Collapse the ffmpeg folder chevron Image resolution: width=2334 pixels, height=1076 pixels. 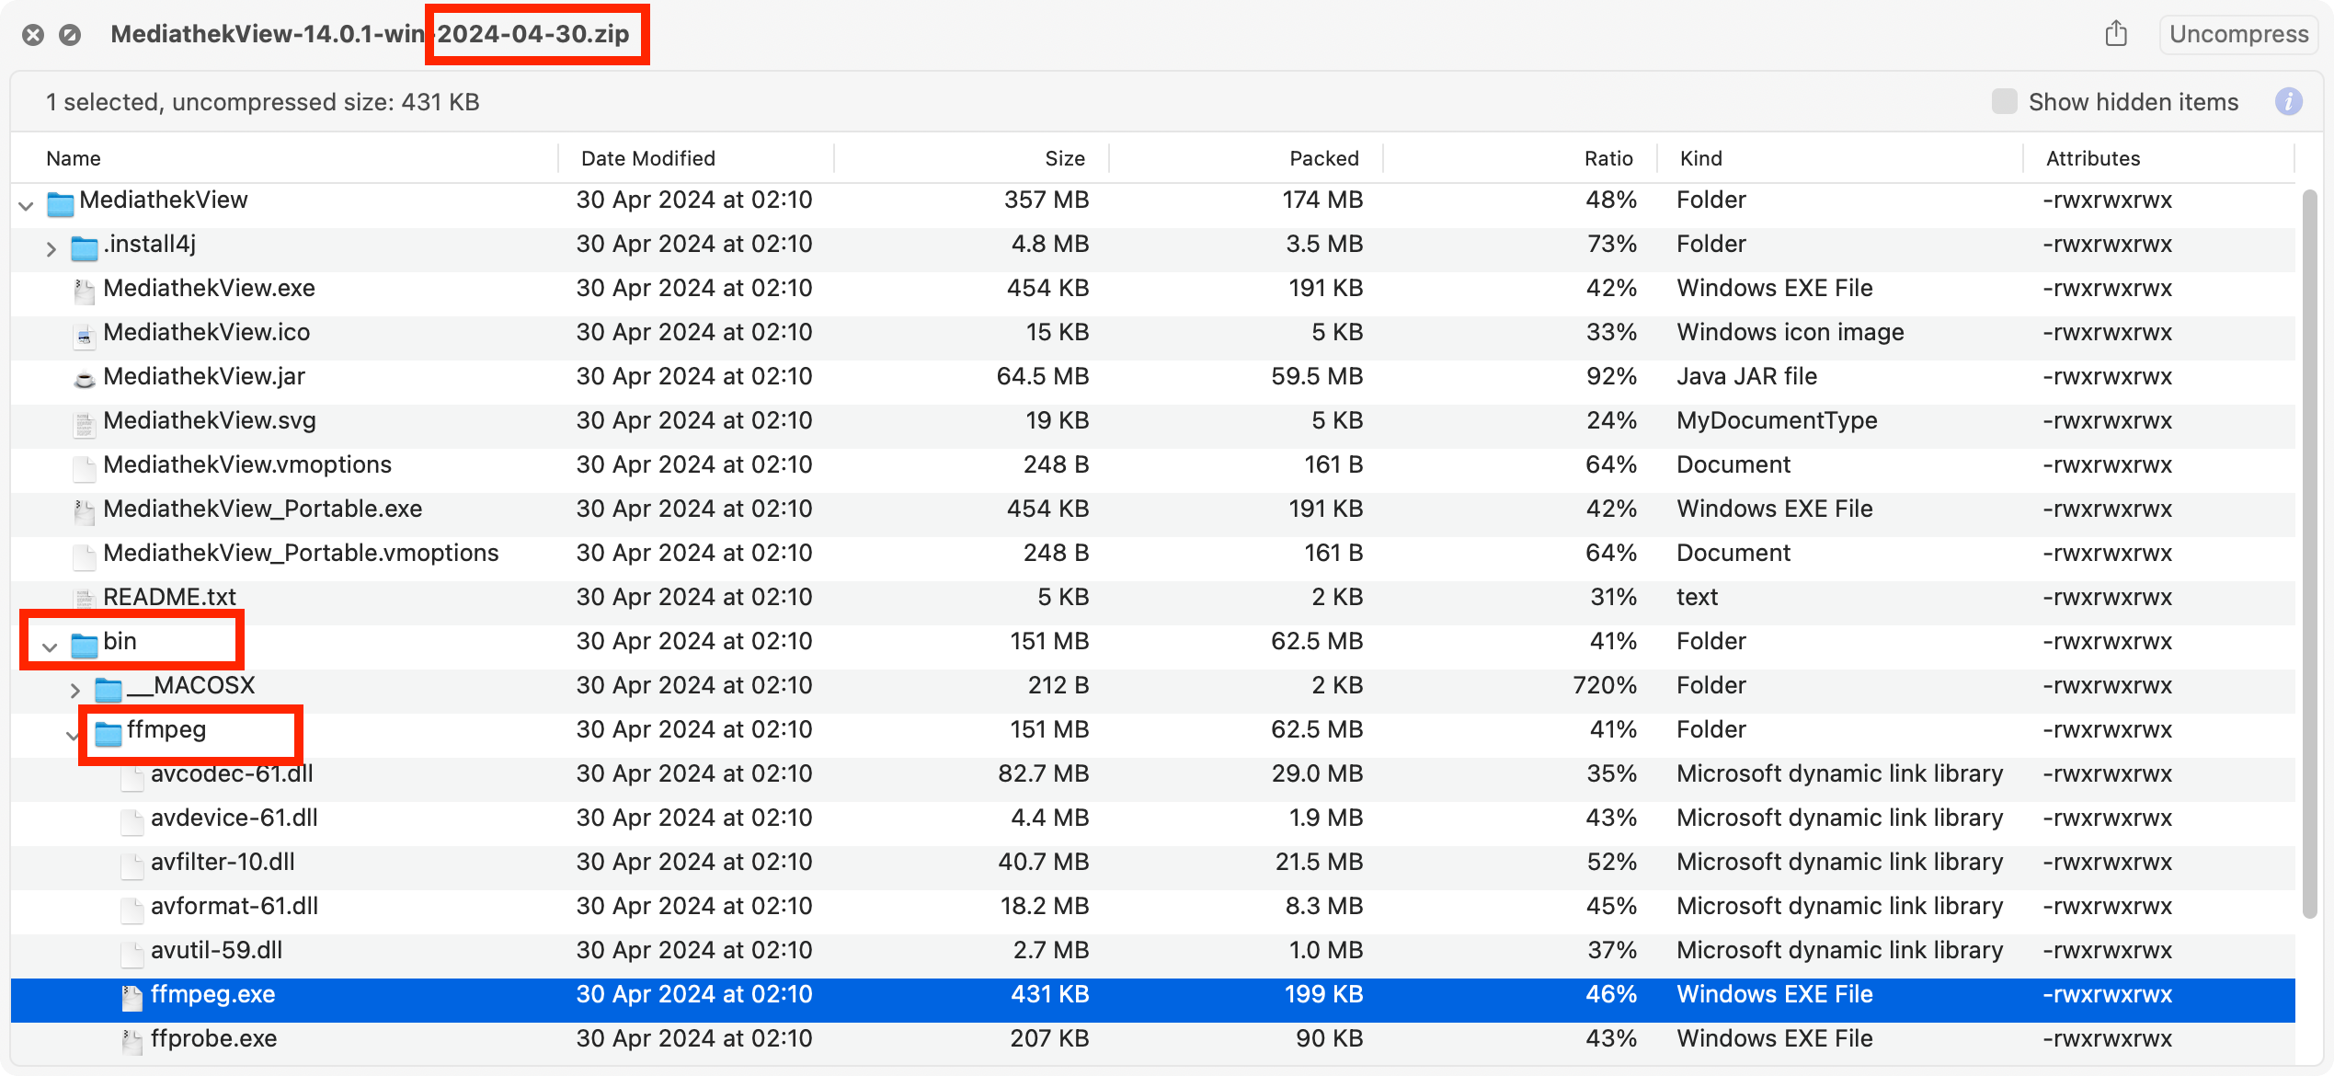click(73, 734)
